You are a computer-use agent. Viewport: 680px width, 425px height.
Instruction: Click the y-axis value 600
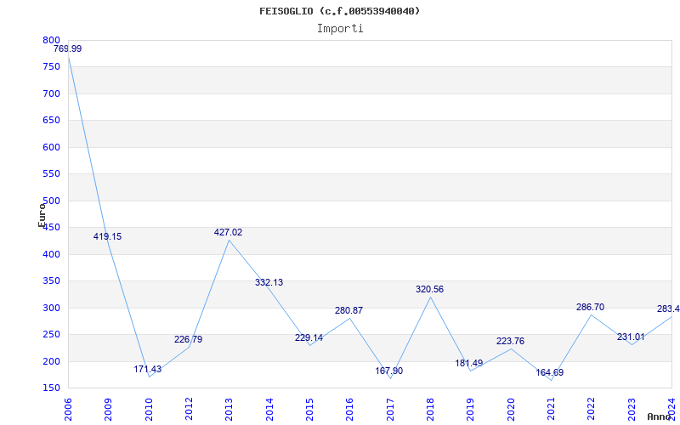point(51,147)
